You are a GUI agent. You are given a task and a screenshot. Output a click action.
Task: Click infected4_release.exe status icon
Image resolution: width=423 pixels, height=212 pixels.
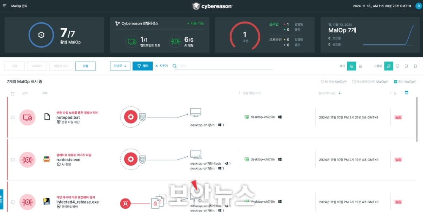pyautogui.click(x=27, y=202)
